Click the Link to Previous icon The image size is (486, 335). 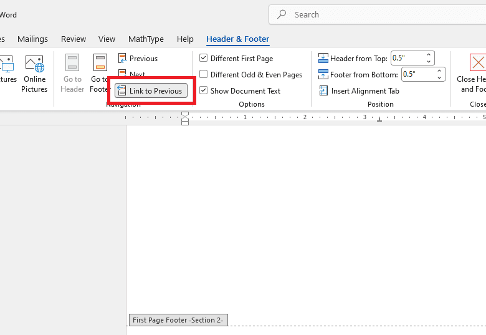pyautogui.click(x=121, y=90)
